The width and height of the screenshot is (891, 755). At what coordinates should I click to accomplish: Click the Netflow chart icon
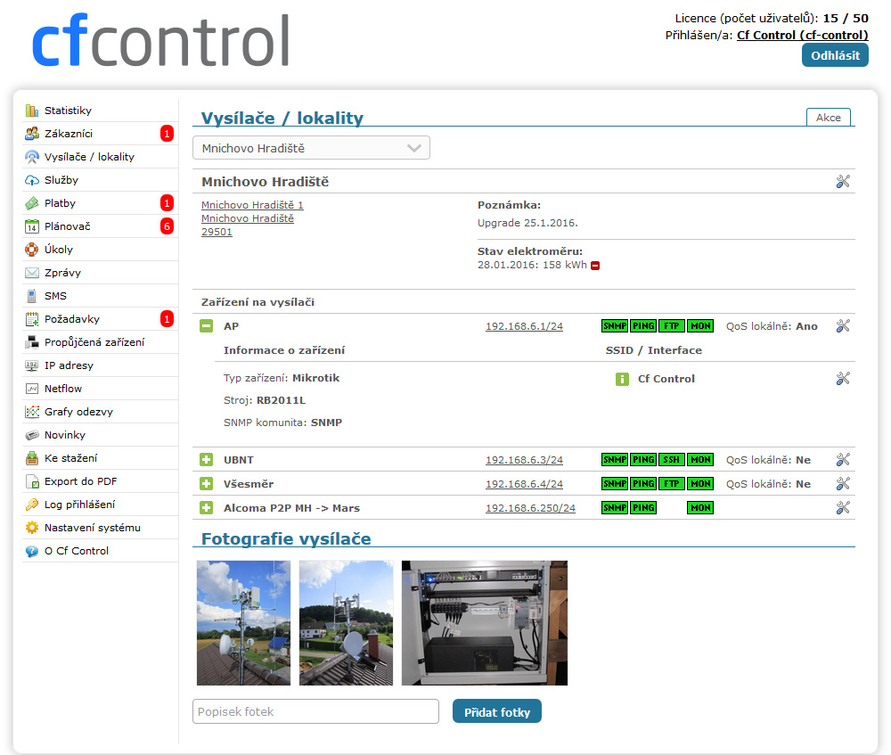pyautogui.click(x=32, y=389)
